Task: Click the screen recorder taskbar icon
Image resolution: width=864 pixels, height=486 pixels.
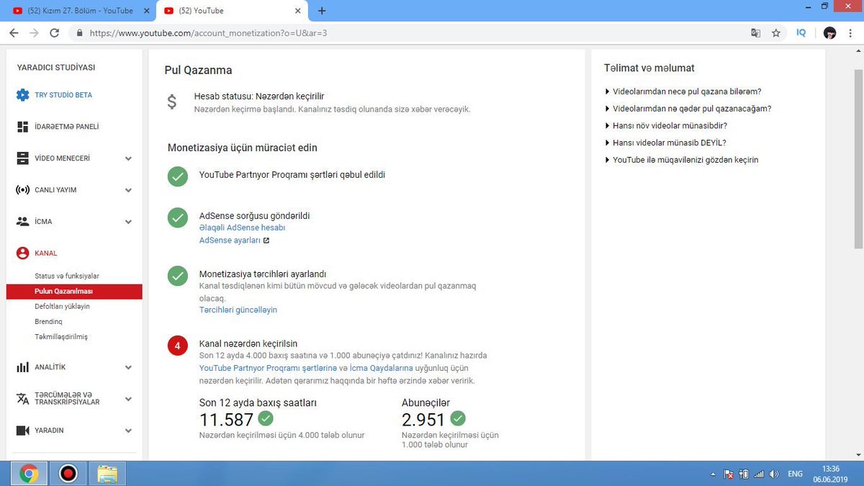Action: point(68,473)
